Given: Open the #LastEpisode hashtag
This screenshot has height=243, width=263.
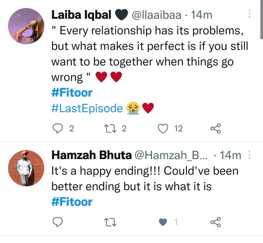Looking at the screenshot, I should (x=87, y=108).
